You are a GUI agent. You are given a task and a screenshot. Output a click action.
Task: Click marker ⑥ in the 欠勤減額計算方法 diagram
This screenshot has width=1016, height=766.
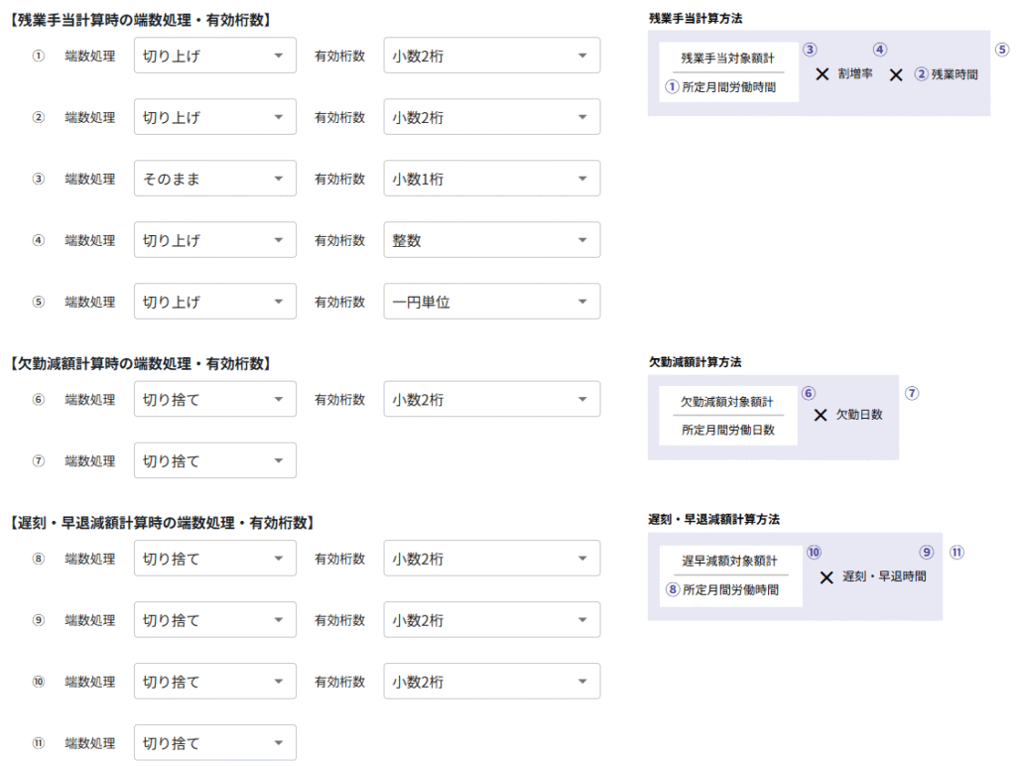coord(809,393)
